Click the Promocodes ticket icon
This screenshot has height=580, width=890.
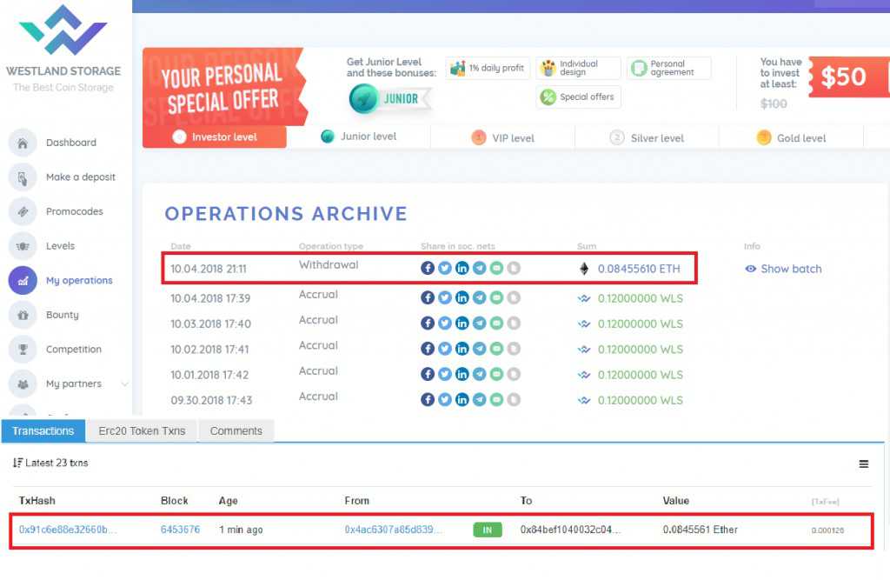23,211
